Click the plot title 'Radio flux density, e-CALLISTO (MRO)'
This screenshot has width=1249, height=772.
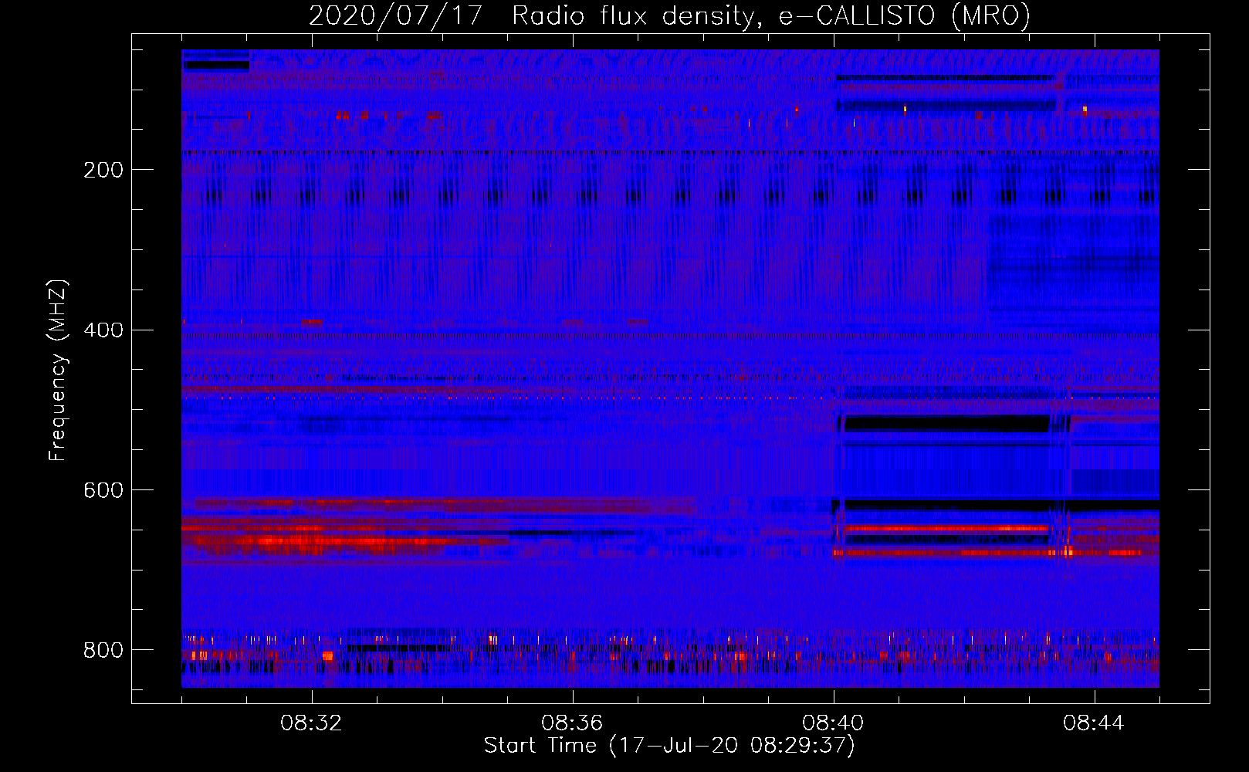(771, 15)
